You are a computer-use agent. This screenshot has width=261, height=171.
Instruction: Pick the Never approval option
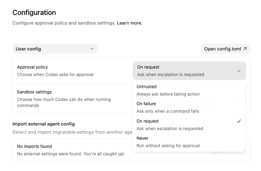[142, 138]
